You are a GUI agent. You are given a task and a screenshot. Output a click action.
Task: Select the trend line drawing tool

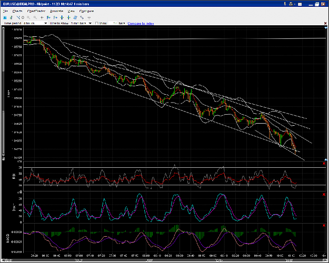[18, 17]
